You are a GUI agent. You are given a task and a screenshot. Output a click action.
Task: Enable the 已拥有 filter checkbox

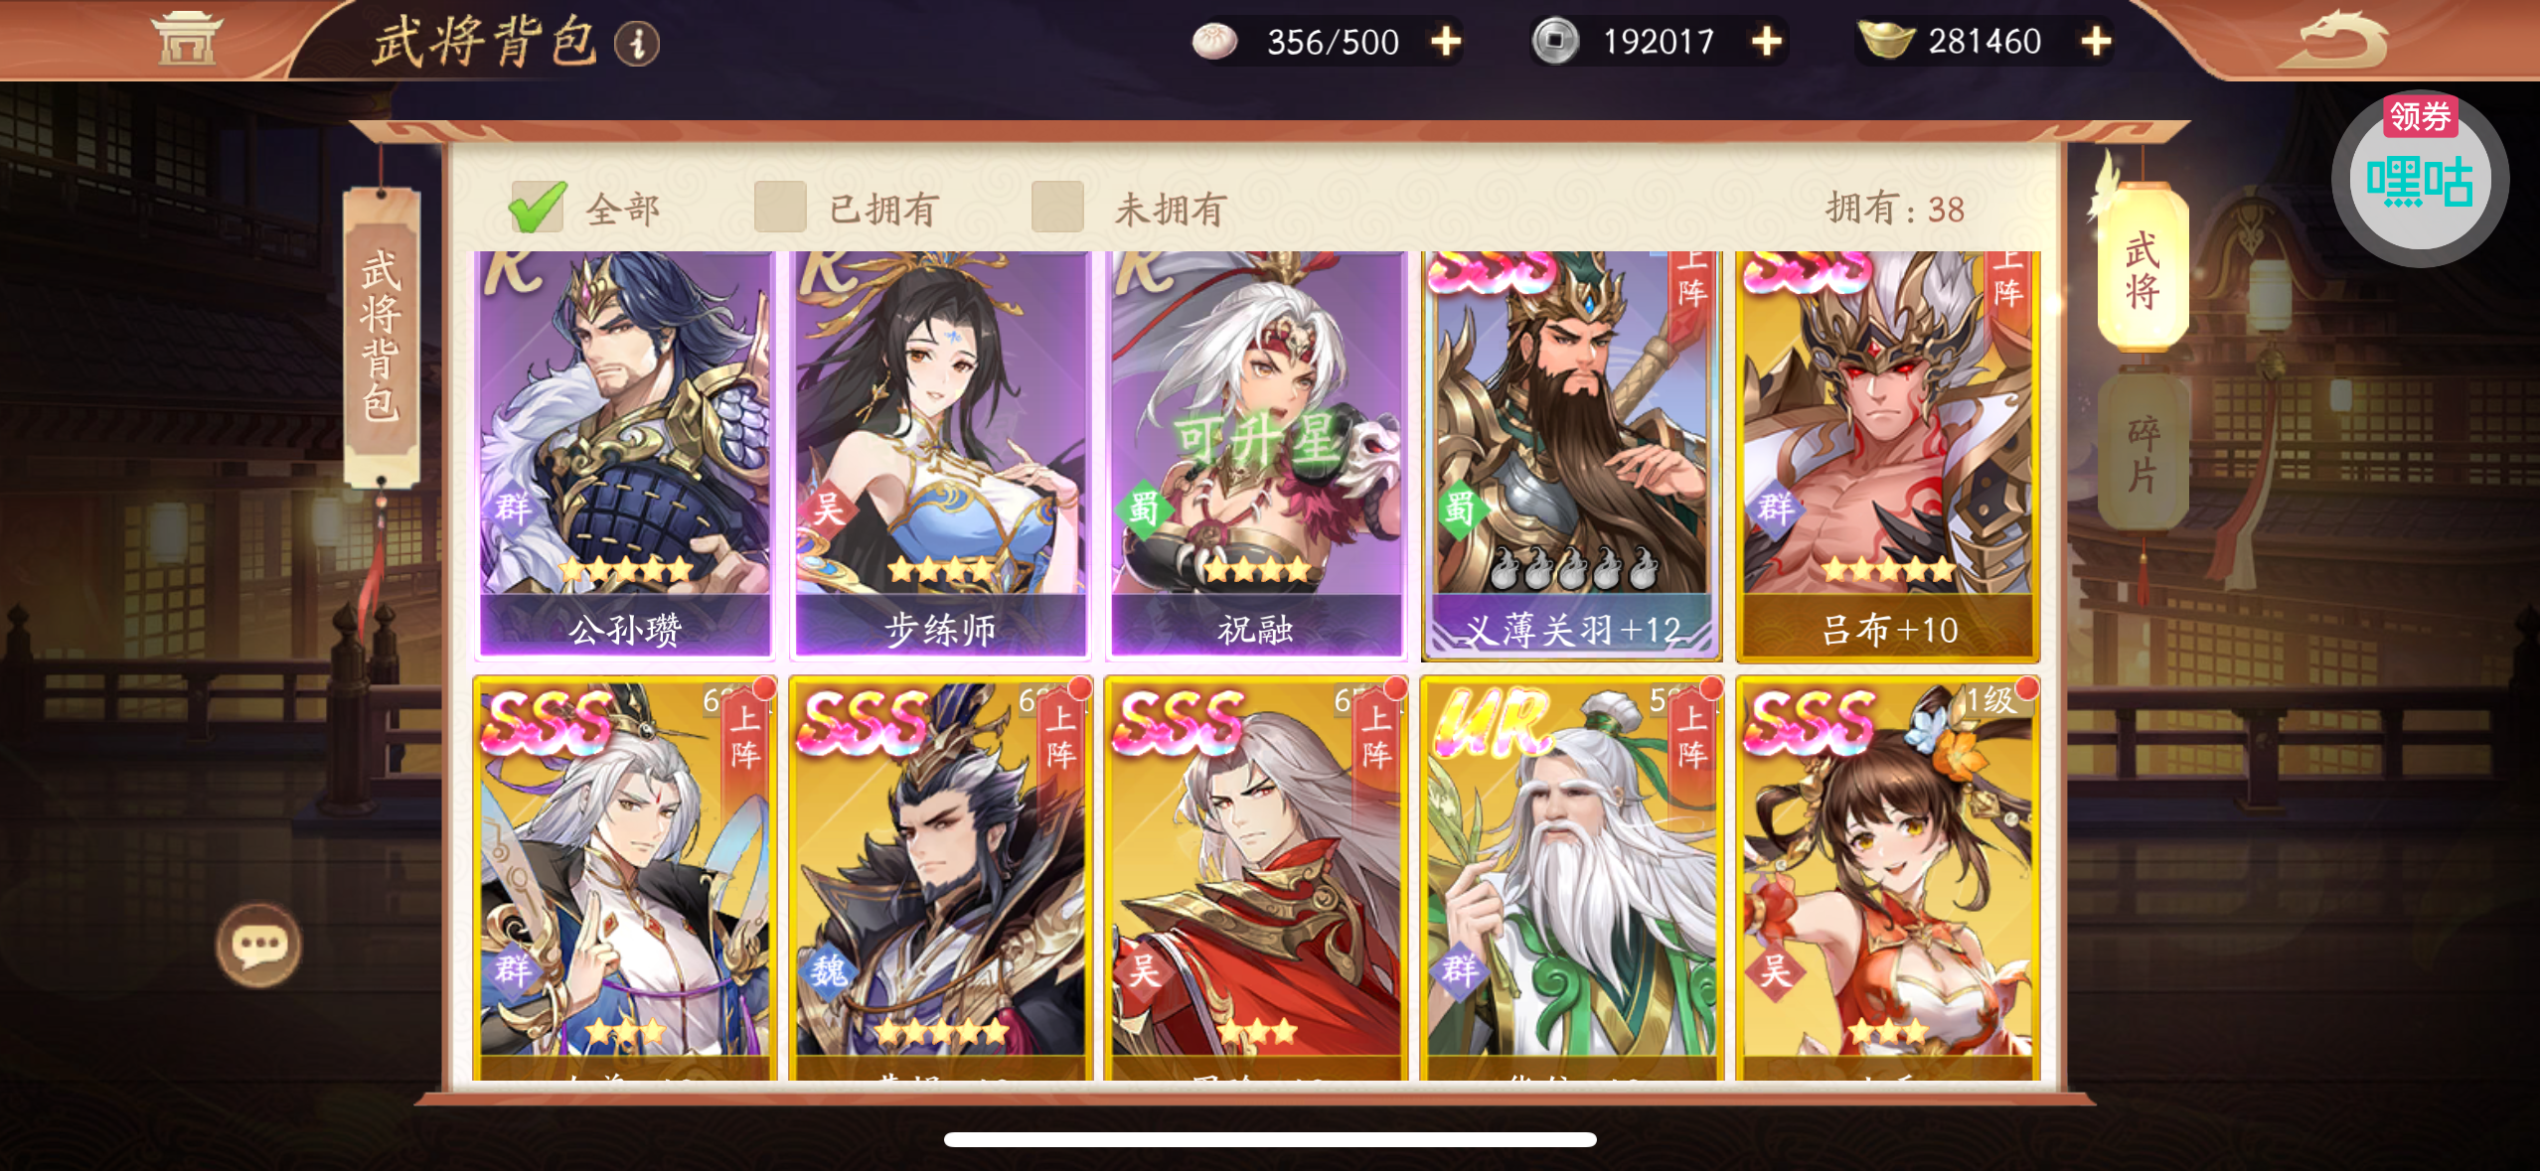point(780,207)
